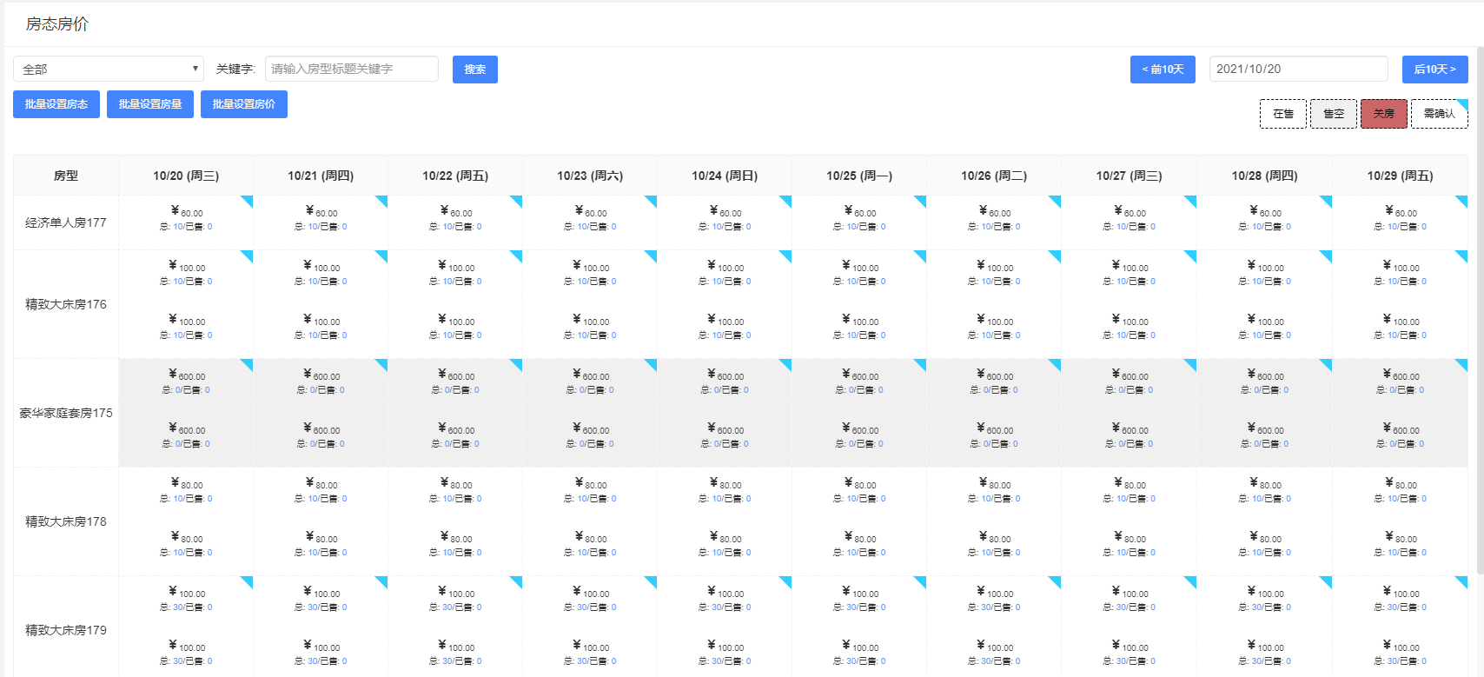Click blue corner marker of 精致大床房176 on 10/22
The width and height of the screenshot is (1484, 677).
coord(518,255)
